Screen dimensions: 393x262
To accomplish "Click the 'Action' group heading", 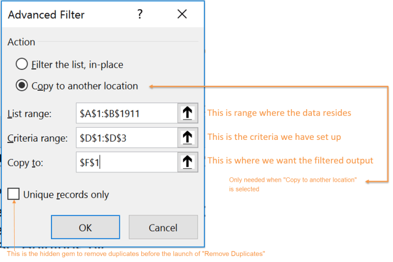I will [x=21, y=42].
